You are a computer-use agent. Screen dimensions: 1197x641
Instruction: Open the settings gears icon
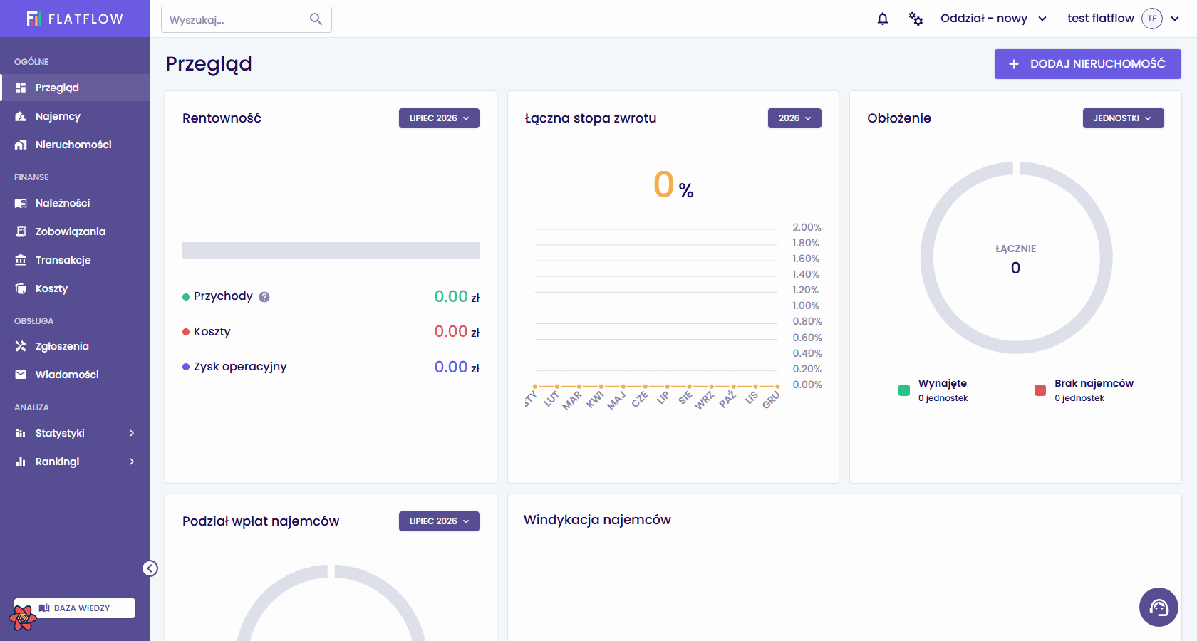[916, 19]
